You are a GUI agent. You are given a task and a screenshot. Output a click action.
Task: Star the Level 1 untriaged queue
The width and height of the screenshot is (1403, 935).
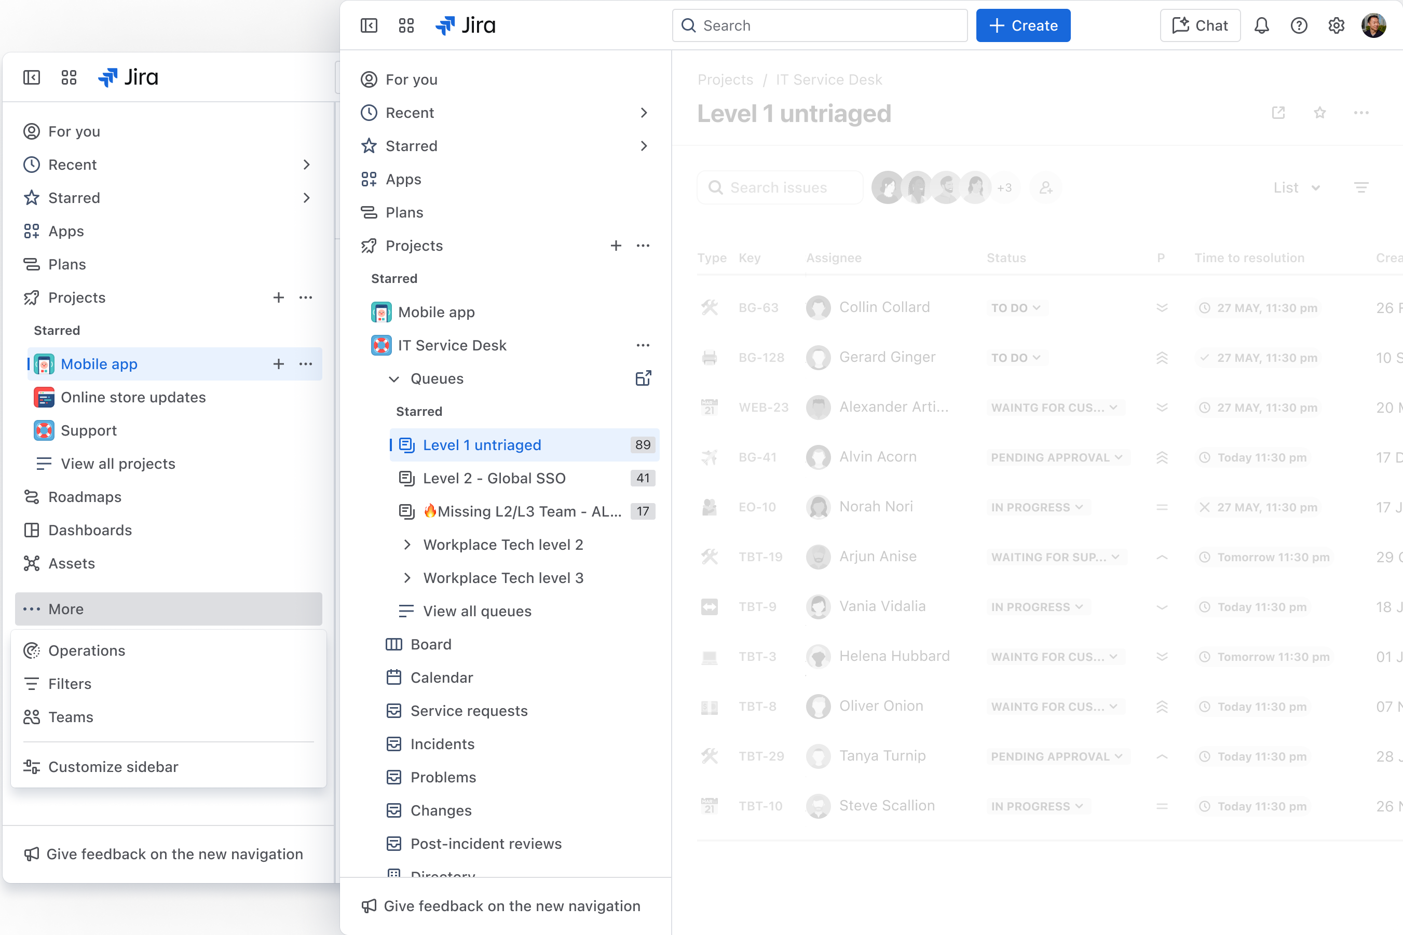coord(1320,113)
